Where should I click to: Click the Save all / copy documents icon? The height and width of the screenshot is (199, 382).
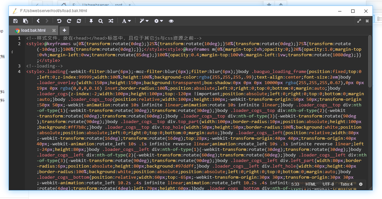pyautogui.click(x=25, y=21)
